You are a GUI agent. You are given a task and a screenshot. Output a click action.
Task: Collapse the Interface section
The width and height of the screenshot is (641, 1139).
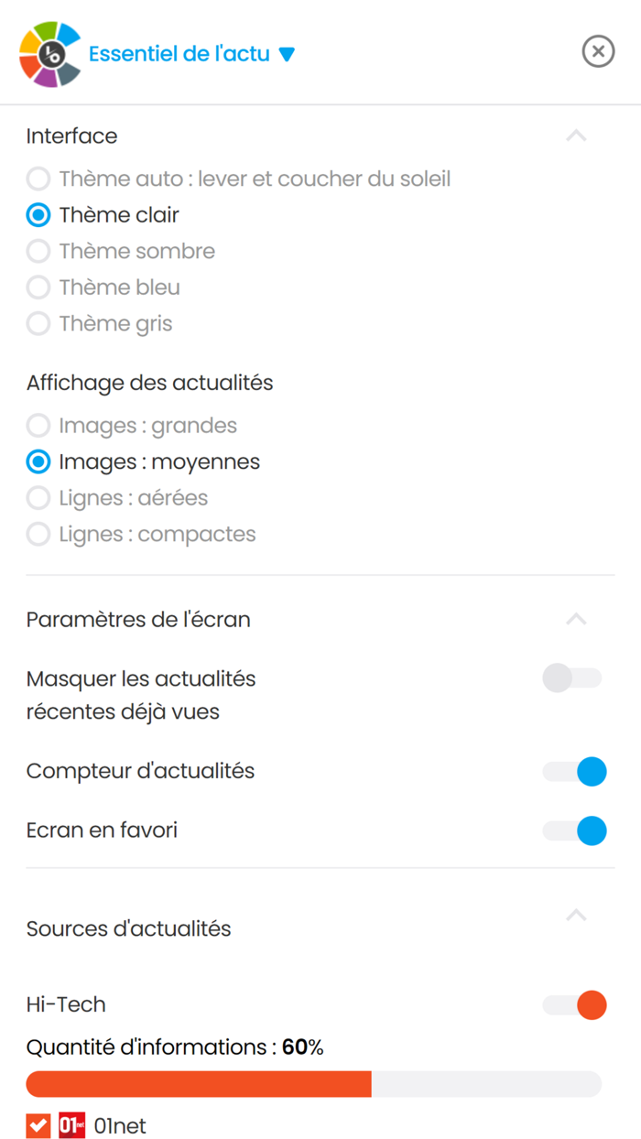pyautogui.click(x=576, y=136)
